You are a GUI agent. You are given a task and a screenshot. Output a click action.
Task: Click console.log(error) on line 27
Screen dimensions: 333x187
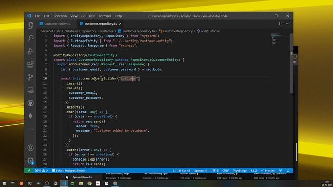[91, 159]
